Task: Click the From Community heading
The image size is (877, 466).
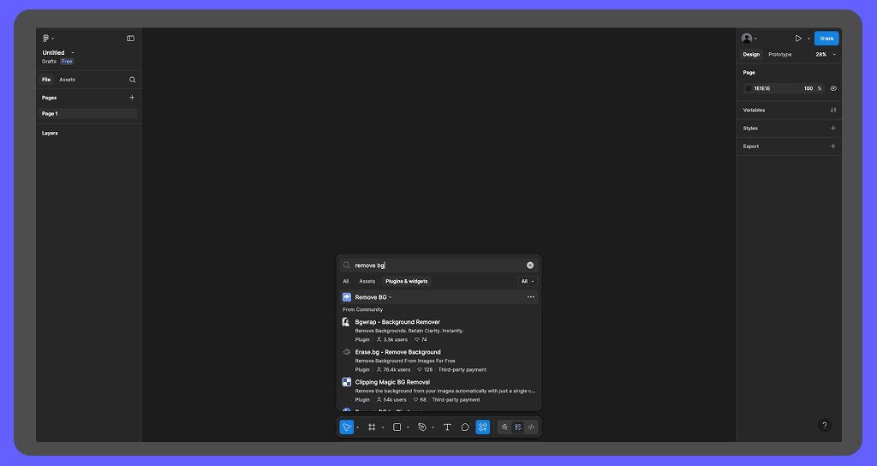Action: point(363,309)
